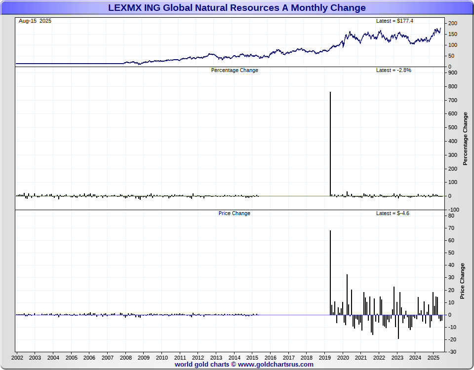Click the 2020 year label on x-axis
This screenshot has width=474, height=370.
[x=343, y=358]
